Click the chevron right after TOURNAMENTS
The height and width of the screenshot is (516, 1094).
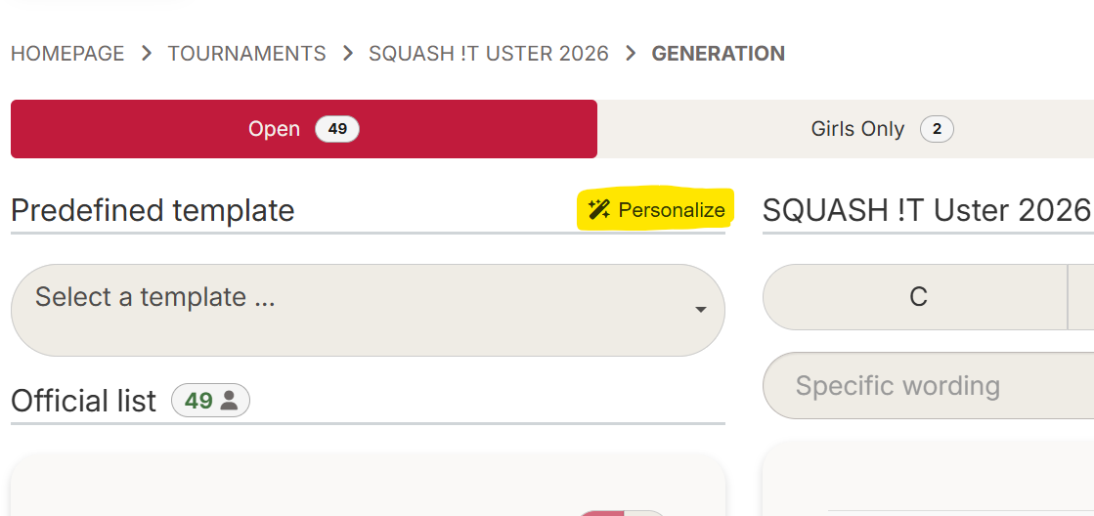(x=347, y=54)
